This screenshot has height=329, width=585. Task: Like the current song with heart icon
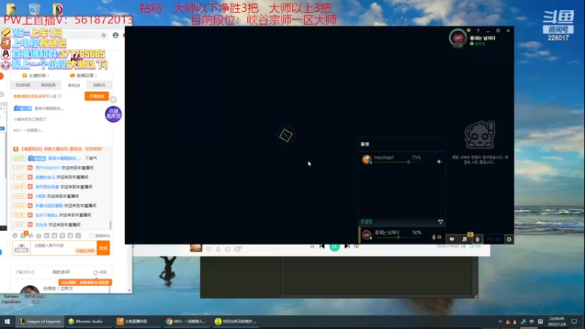click(208, 249)
